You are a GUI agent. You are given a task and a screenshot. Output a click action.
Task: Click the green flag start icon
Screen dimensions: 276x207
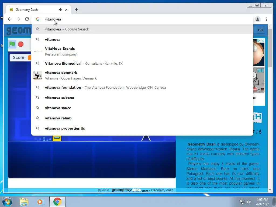tap(12, 44)
